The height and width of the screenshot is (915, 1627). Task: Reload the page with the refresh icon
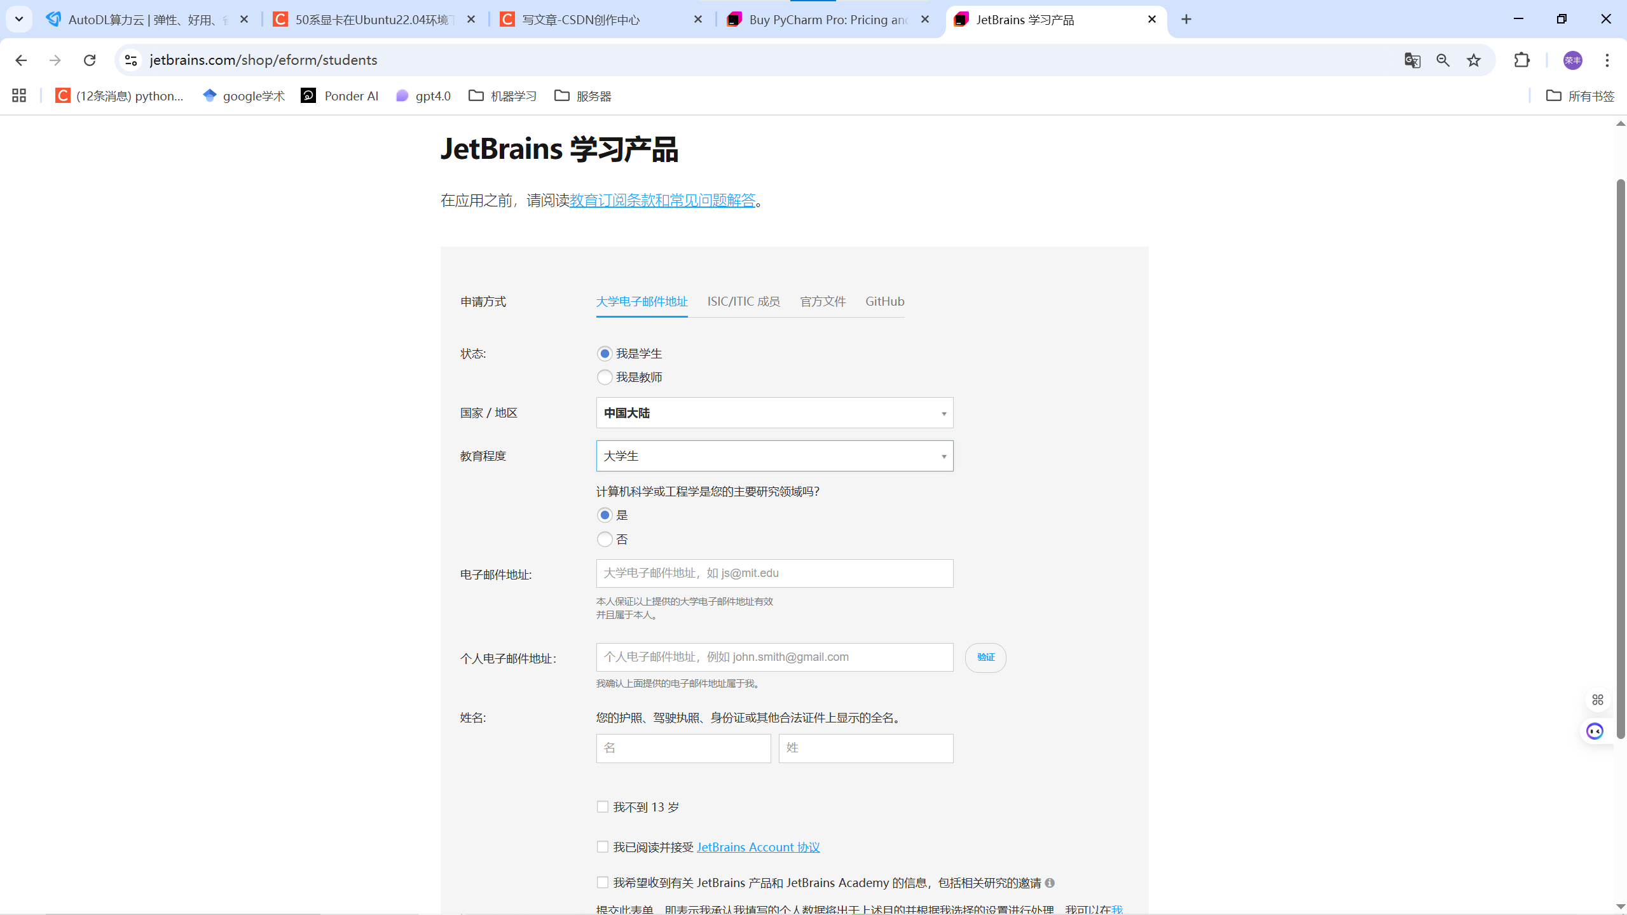coord(90,60)
